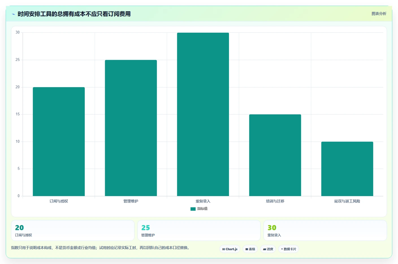Screen dimensions: 398x264
Task: Click the 延误与返工风险 bar
Action: (347, 169)
